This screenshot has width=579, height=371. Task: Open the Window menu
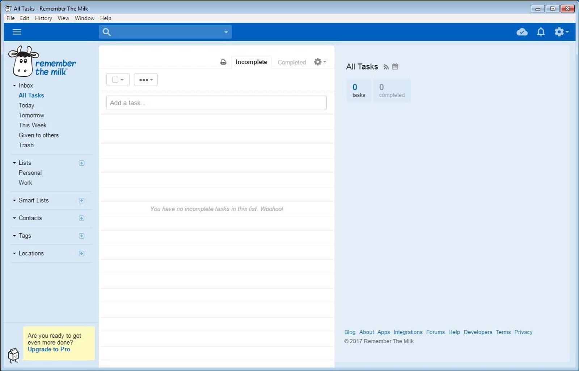click(84, 18)
